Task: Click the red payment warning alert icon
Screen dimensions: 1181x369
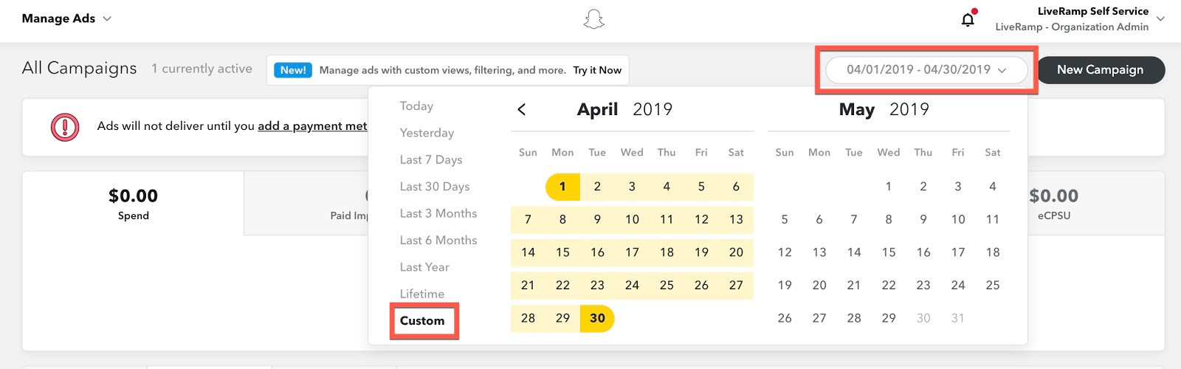Action: pyautogui.click(x=65, y=127)
